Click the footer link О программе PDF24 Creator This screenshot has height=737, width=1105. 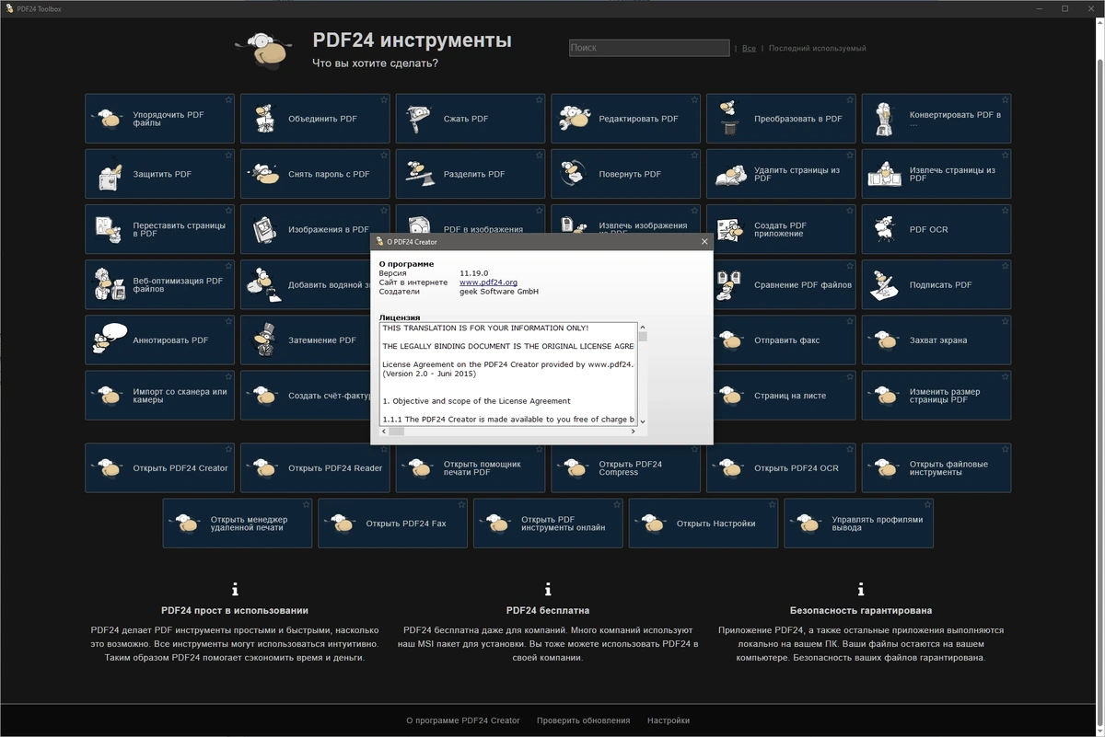[463, 720]
